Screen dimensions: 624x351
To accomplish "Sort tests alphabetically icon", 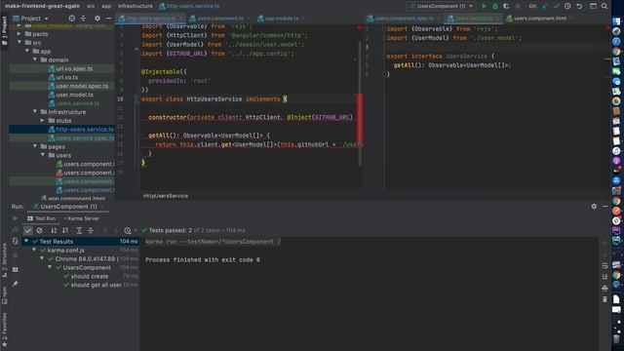I will pos(54,230).
